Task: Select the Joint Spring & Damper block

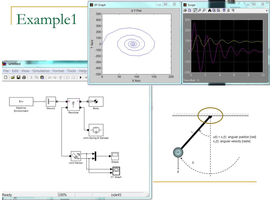Action: tap(96, 130)
